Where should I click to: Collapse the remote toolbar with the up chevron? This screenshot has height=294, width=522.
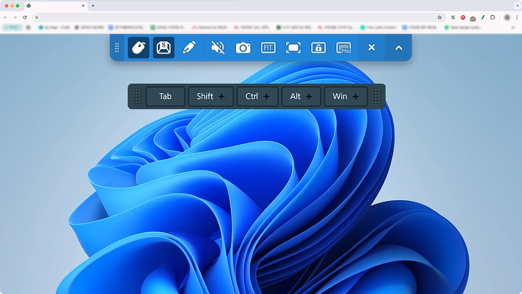click(399, 48)
